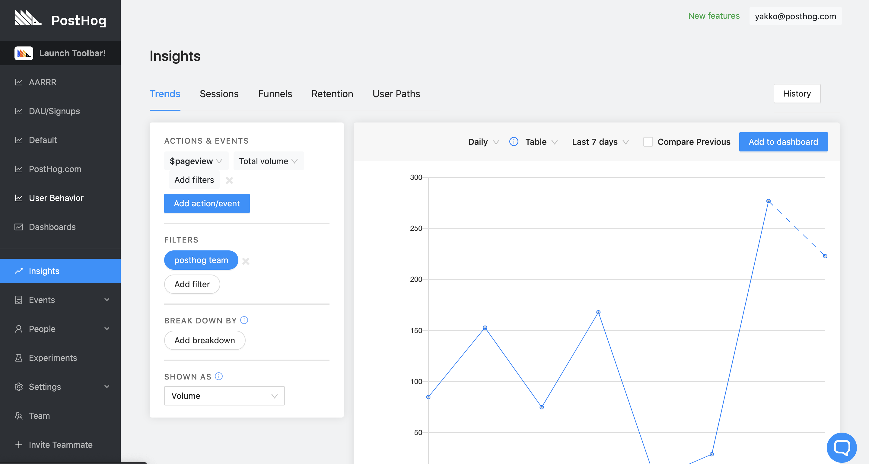This screenshot has width=869, height=464.
Task: Open the Total volume dropdown
Action: (268, 161)
